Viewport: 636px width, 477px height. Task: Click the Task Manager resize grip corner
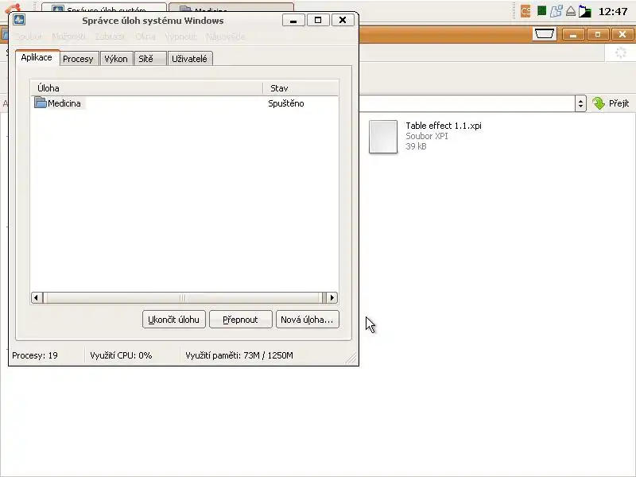tap(351, 359)
